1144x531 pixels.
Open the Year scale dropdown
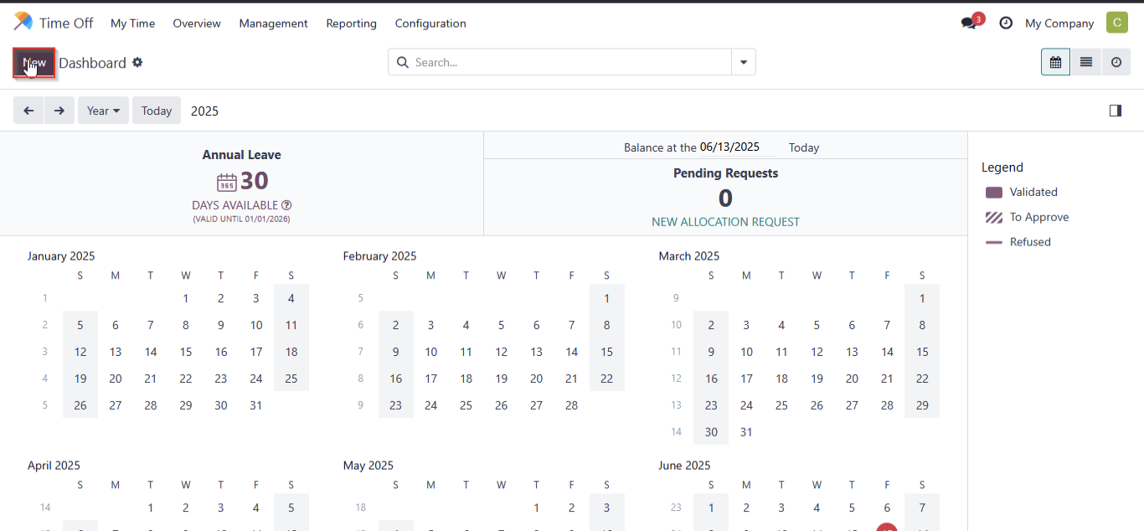[x=103, y=111]
